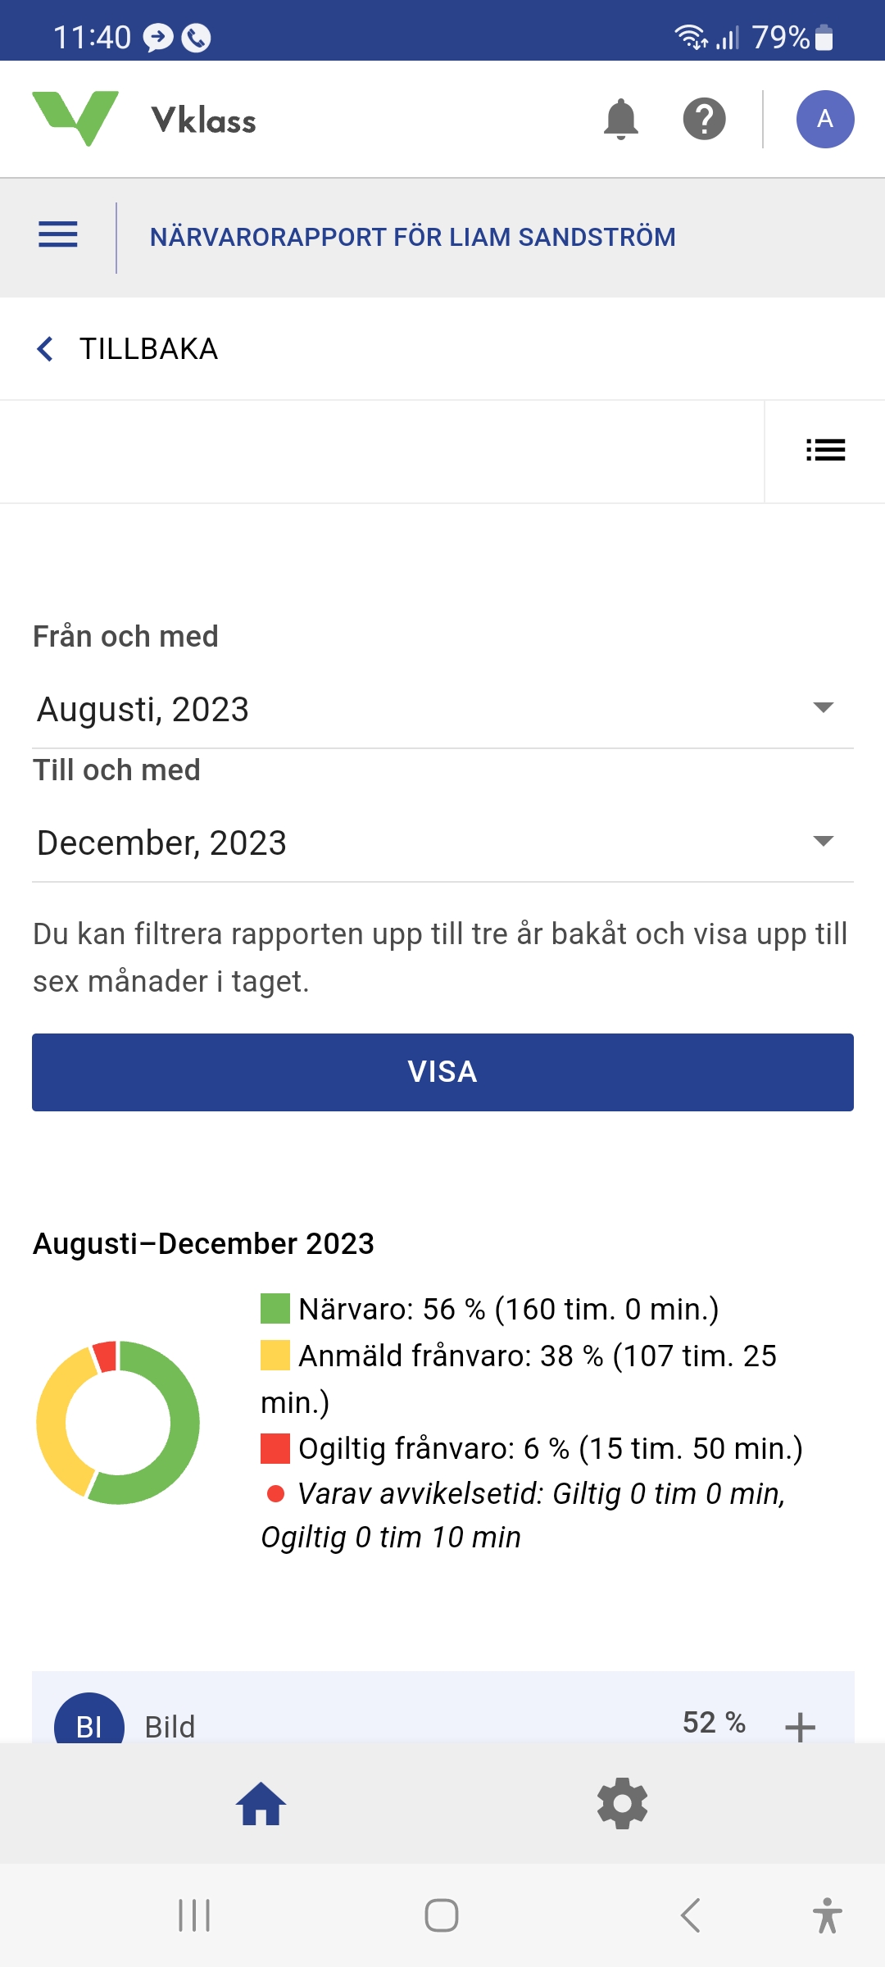
Task: Click the green Närvaro legend swatch
Action: [275, 1309]
